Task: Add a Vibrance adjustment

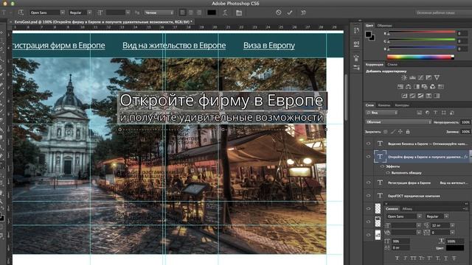Action: (437, 77)
